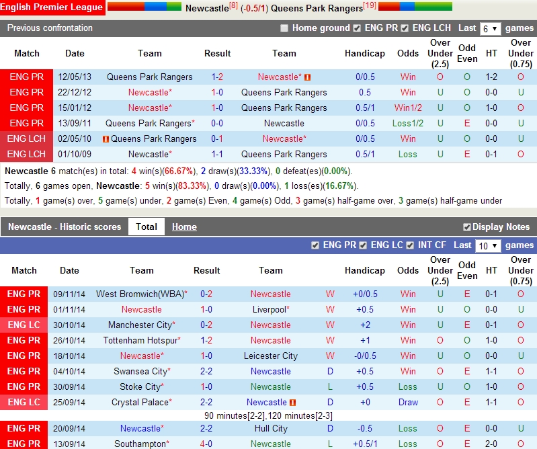This screenshot has width=537, height=449.
Task: Click red card icon before Queens Park Rangers 02/05/10
Action: [x=106, y=139]
